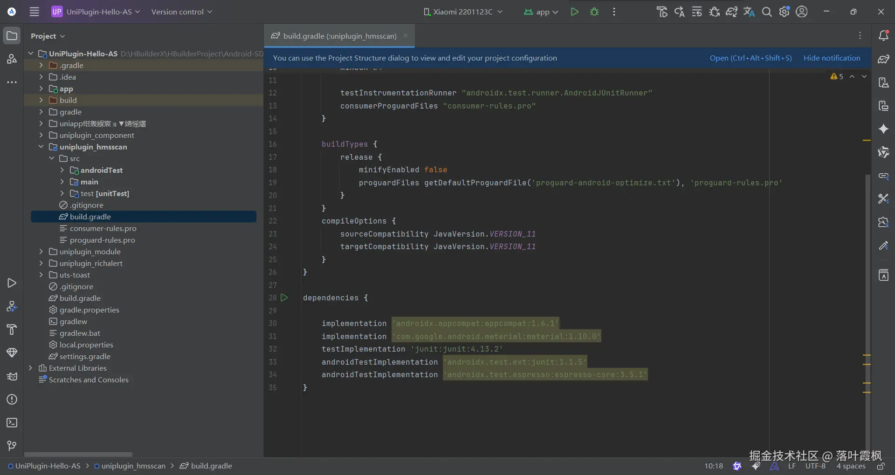Click the Debug app bug icon
This screenshot has height=475, width=895.
(x=594, y=12)
